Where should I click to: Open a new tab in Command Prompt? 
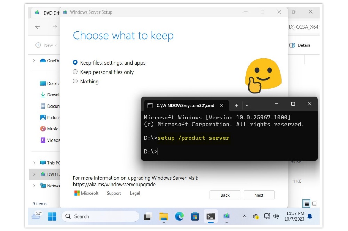tap(236, 105)
